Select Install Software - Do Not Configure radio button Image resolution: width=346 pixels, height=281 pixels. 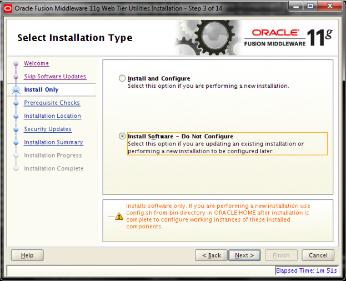tap(122, 136)
